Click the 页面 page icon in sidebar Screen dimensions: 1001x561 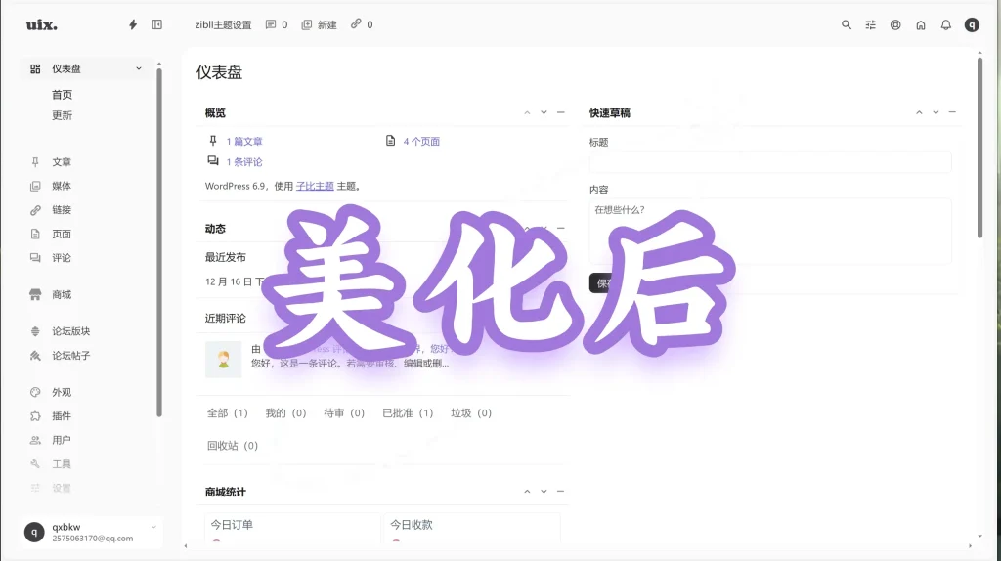click(x=35, y=235)
